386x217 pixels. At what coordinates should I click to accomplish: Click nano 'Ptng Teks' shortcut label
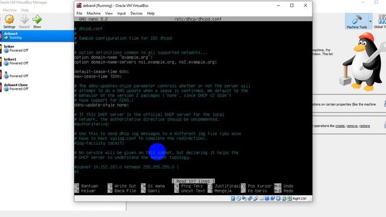(192, 186)
